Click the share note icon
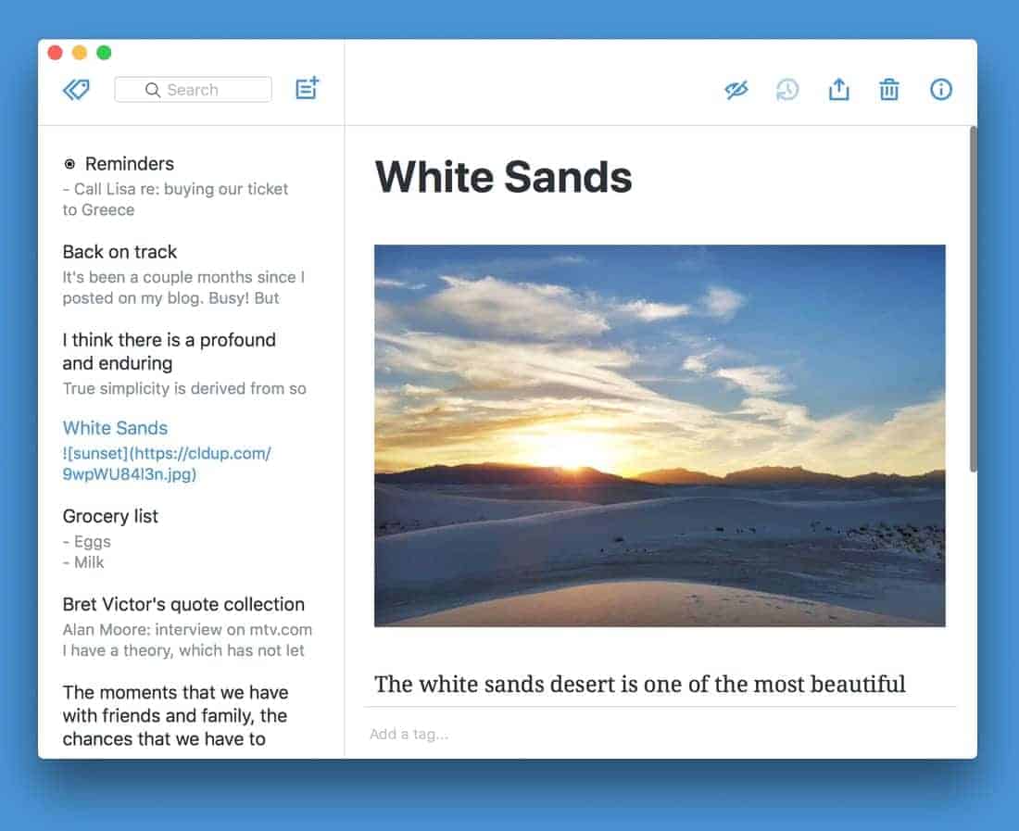Screen dimensions: 1019x831 tap(838, 90)
